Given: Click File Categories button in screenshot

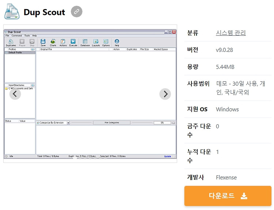Looking at the screenshot, I should [112, 123].
